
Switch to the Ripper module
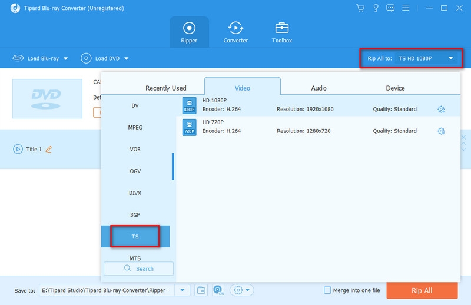pos(189,32)
